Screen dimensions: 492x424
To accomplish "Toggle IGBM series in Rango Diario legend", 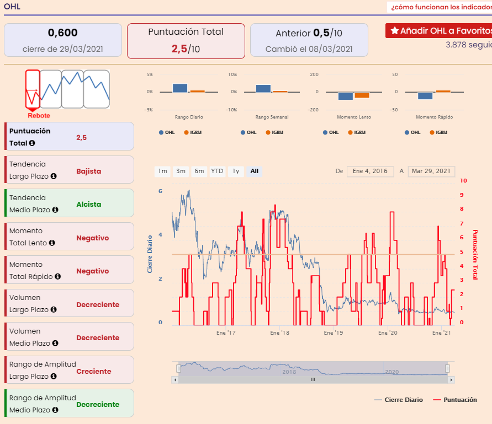I will tap(193, 132).
